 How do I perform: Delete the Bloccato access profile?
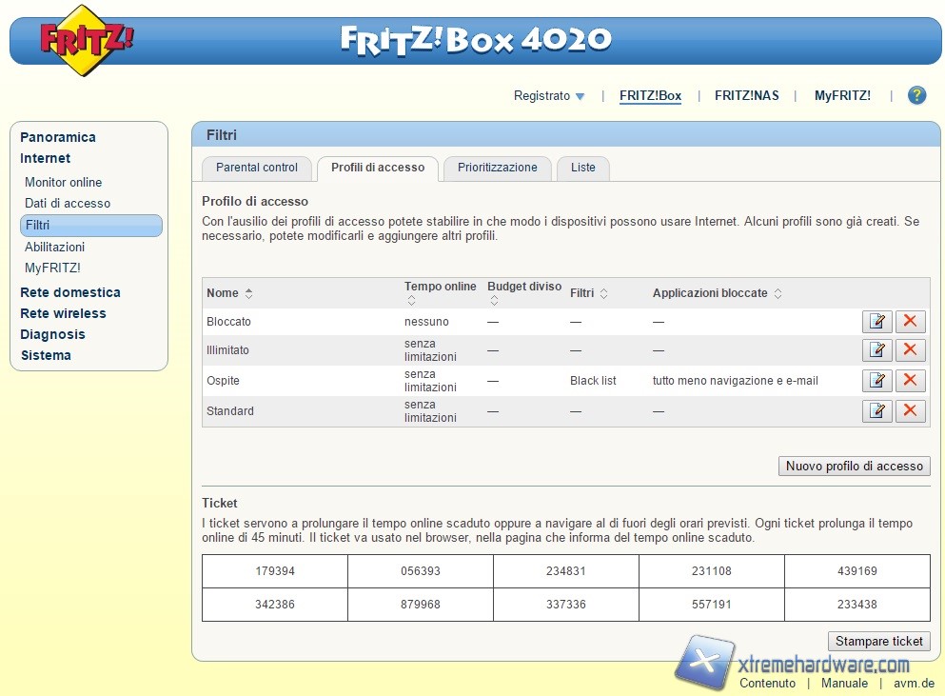click(910, 322)
